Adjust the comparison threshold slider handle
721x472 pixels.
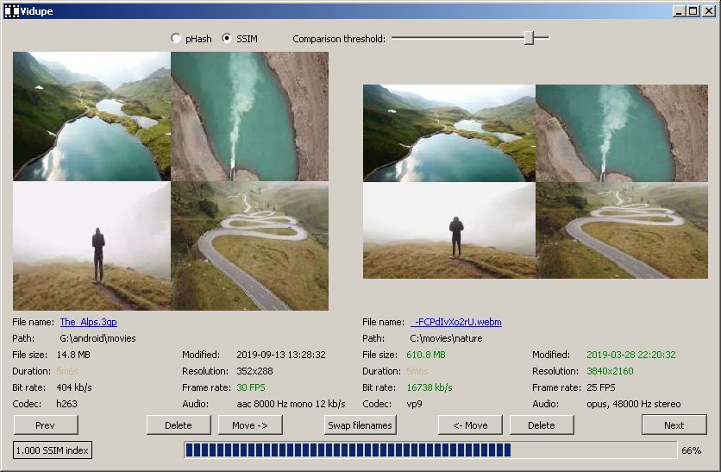pyautogui.click(x=529, y=38)
